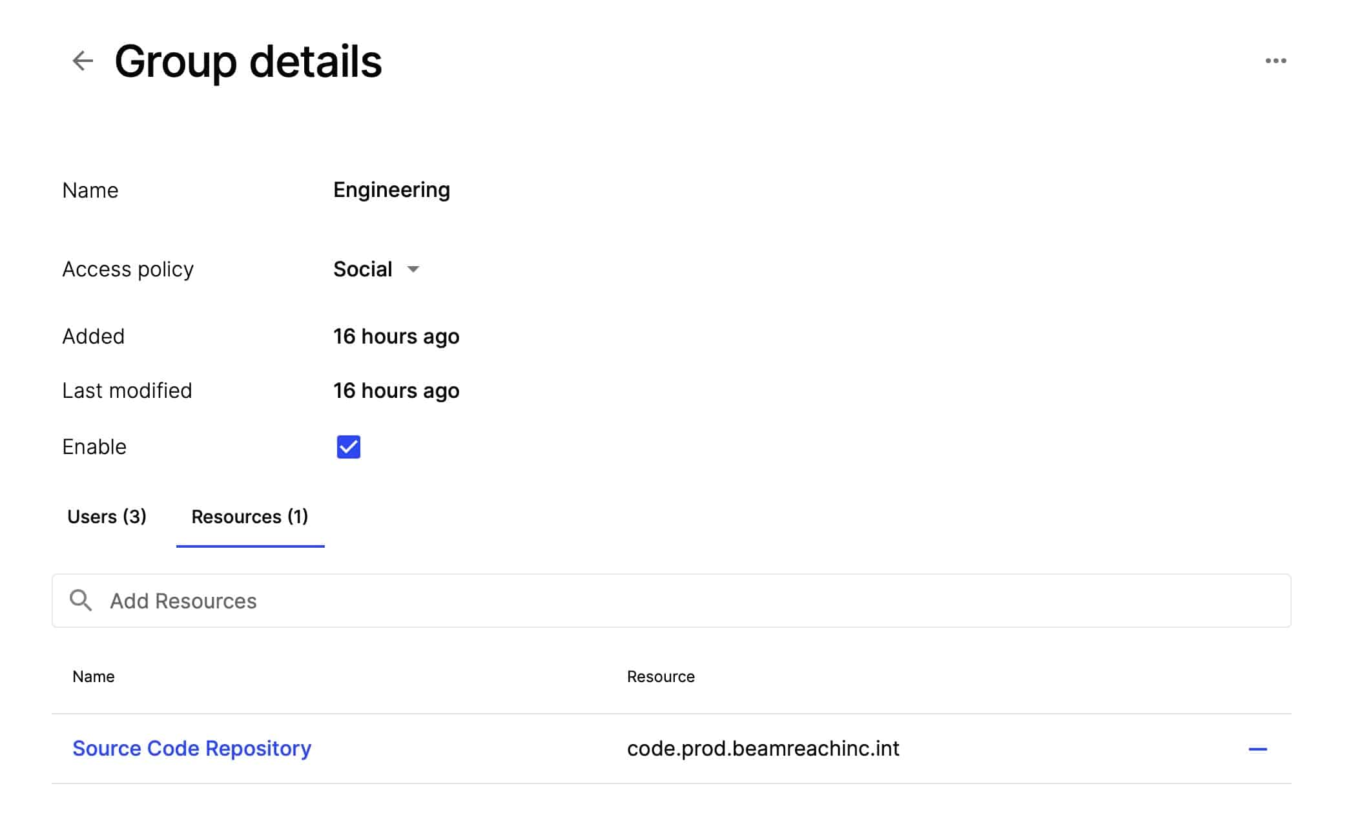
Task: Select the code.prod.beamreachinc.int resource address
Action: click(763, 748)
